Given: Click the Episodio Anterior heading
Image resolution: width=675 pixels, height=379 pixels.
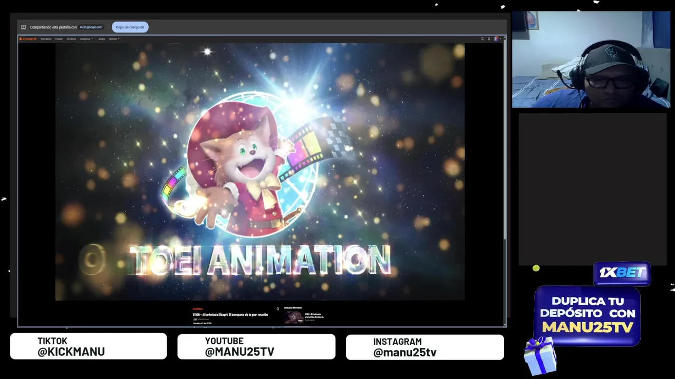Looking at the screenshot, I should point(293,308).
